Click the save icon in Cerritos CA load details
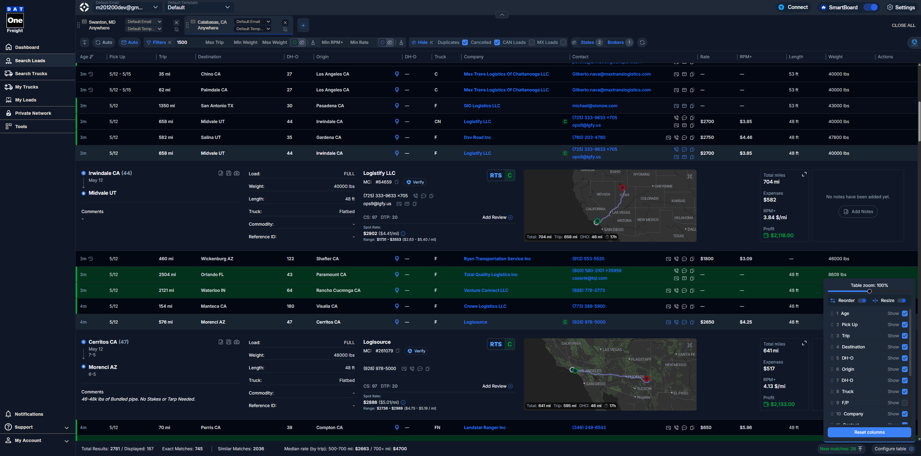This screenshot has width=921, height=456. (x=229, y=342)
